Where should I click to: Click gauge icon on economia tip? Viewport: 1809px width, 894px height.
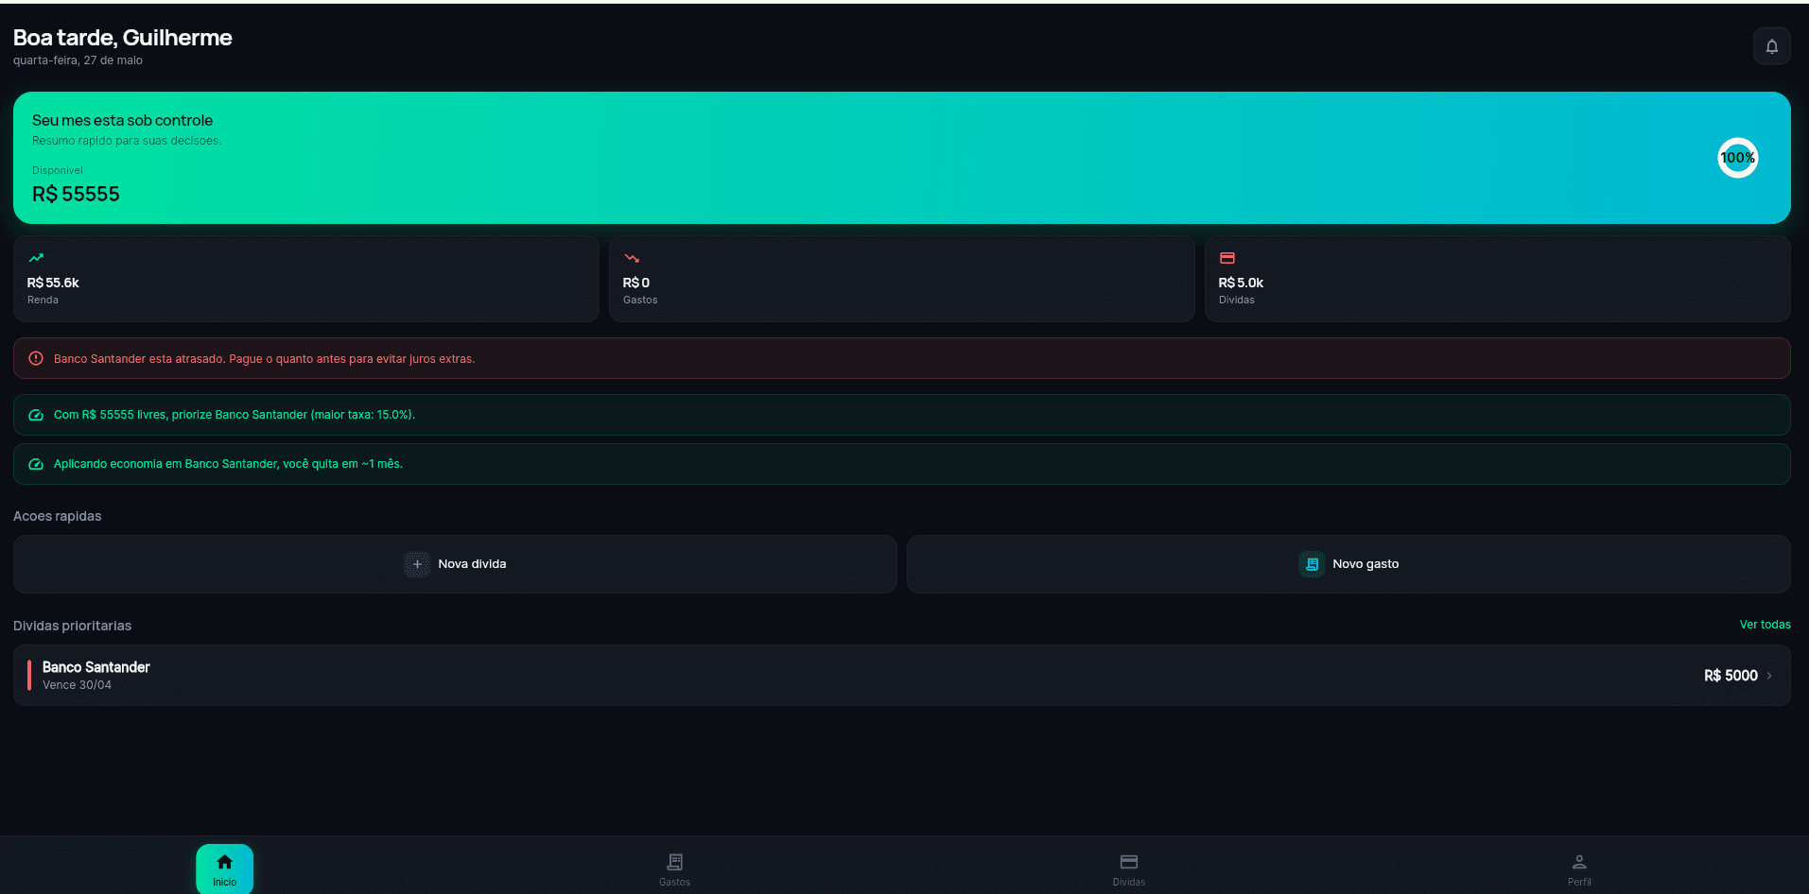coord(36,464)
